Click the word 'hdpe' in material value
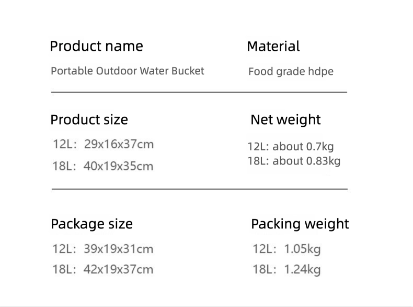 [x=320, y=72]
